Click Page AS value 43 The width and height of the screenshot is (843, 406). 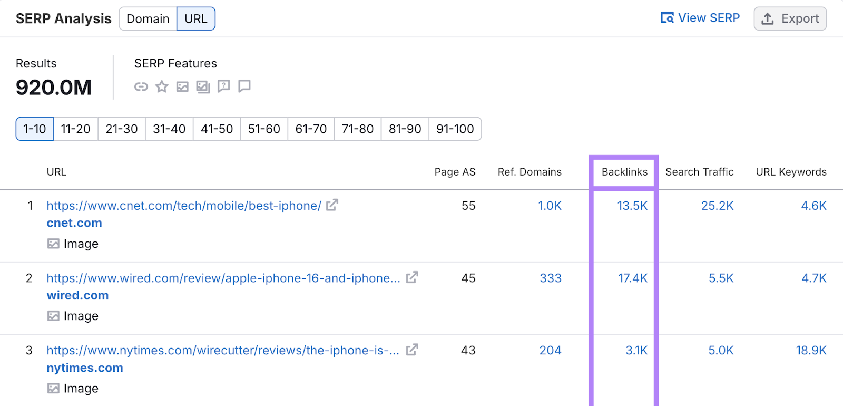(x=469, y=350)
